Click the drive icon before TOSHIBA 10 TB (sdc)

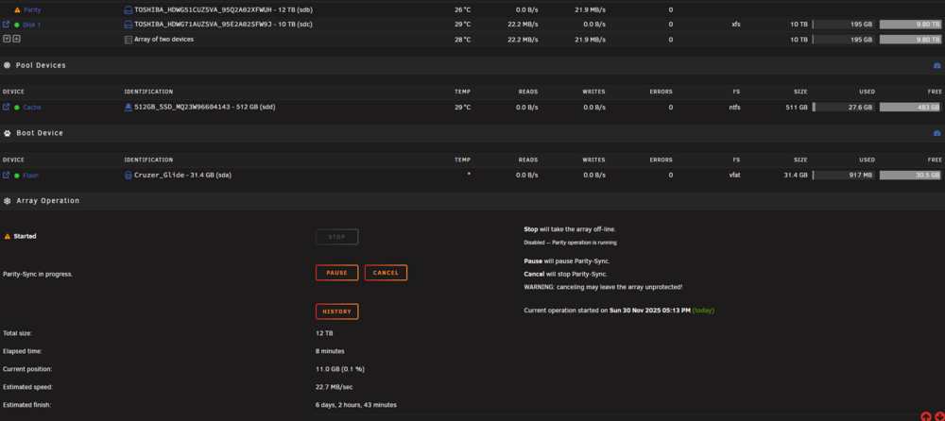[128, 25]
